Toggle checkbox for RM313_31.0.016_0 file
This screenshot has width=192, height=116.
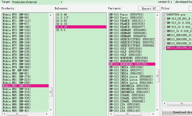click(x=164, y=31)
